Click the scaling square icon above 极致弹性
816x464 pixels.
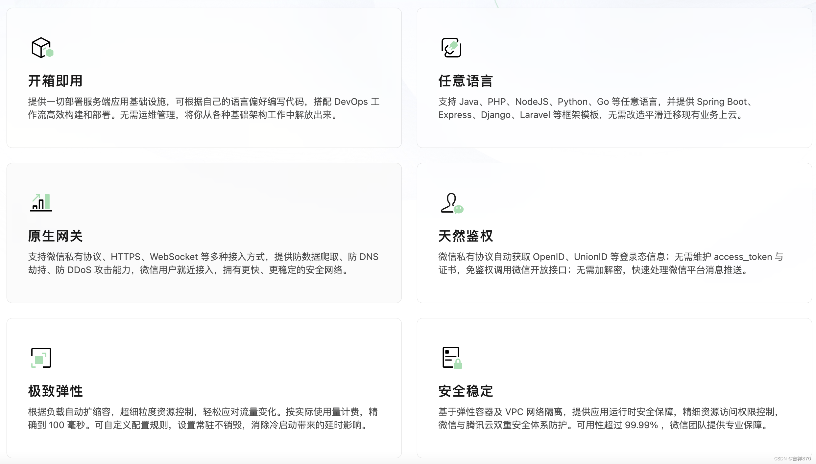pos(41,358)
